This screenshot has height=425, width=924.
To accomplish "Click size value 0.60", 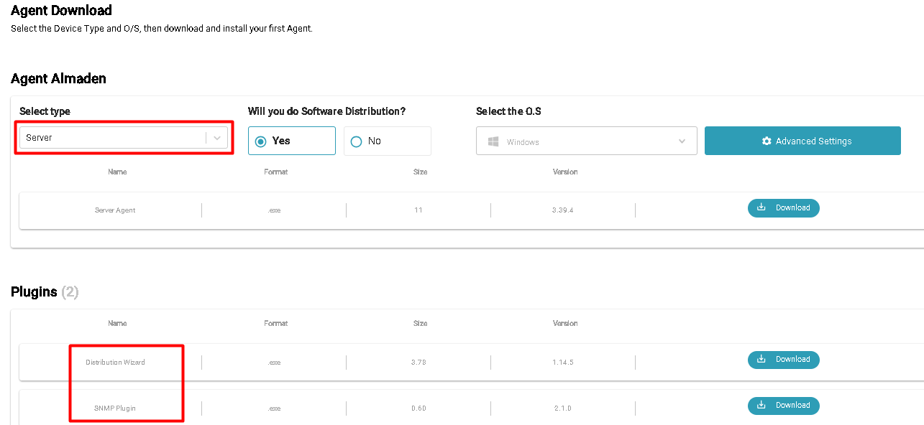I will (x=418, y=408).
